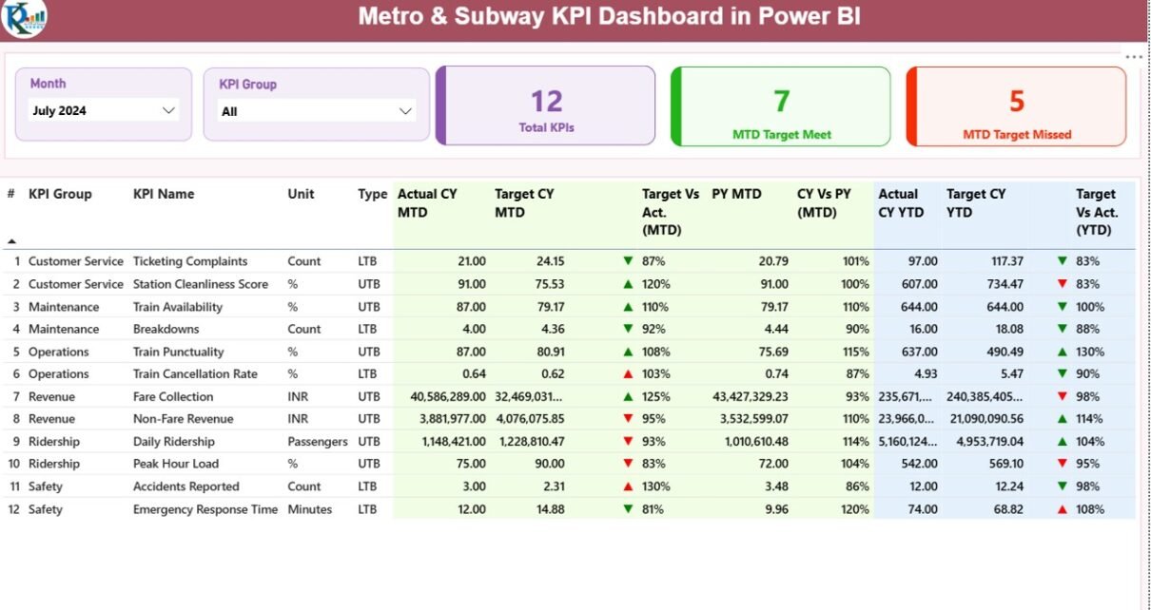Viewport: 1151px width, 610px height.
Task: Click the MTD red down arrow for Peak Hour Load
Action: pos(627,465)
